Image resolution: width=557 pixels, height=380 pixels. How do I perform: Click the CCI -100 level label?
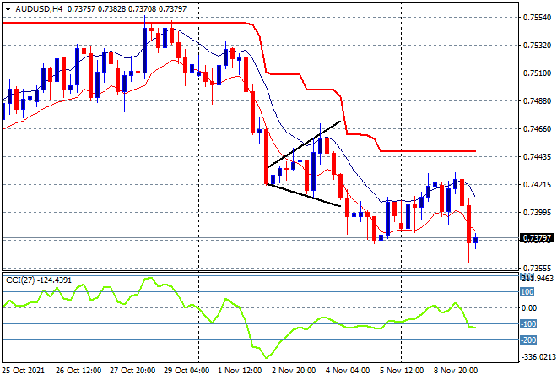528,323
